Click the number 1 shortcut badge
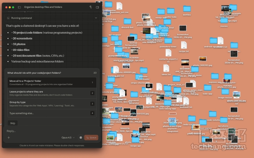This screenshot has width=254, height=158. pyautogui.click(x=92, y=83)
